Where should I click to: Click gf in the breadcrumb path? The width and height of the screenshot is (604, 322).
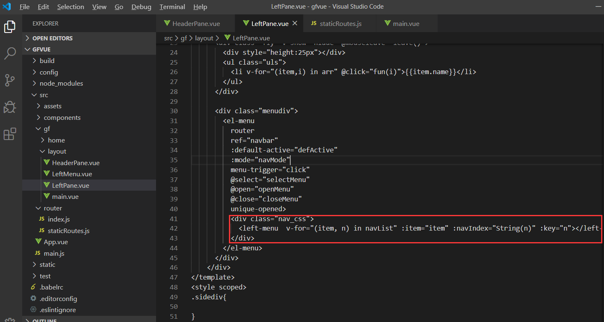click(x=184, y=38)
